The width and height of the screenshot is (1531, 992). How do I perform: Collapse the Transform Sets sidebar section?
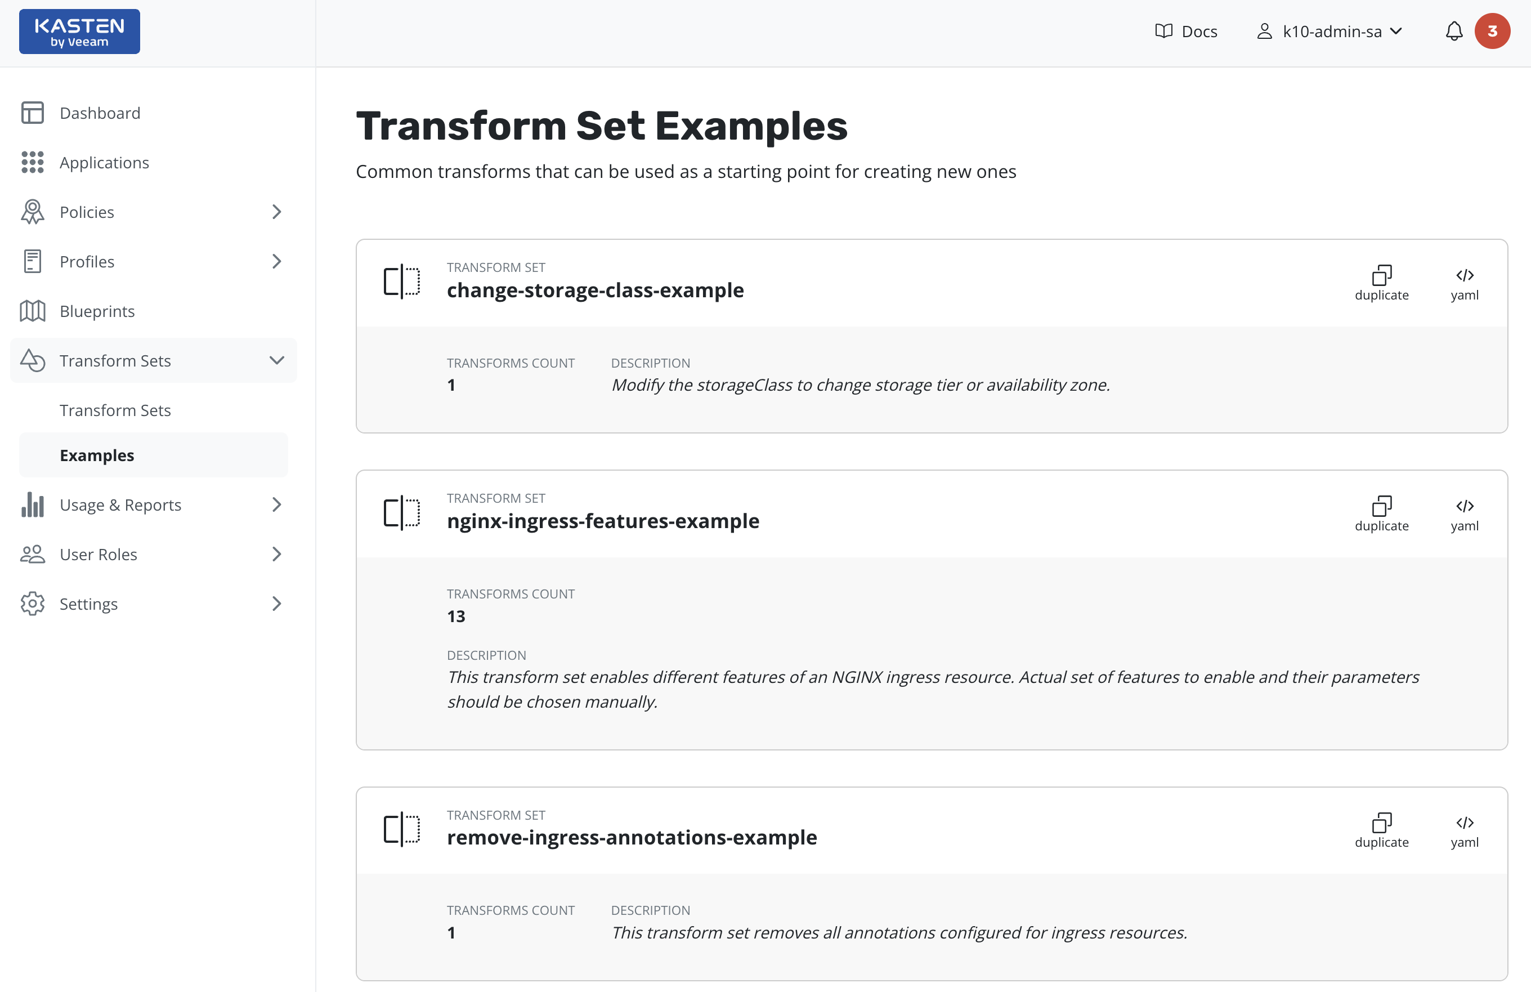pos(276,361)
